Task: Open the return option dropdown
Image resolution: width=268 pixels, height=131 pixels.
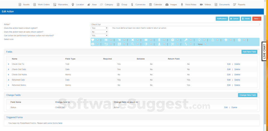Action: [99, 28]
